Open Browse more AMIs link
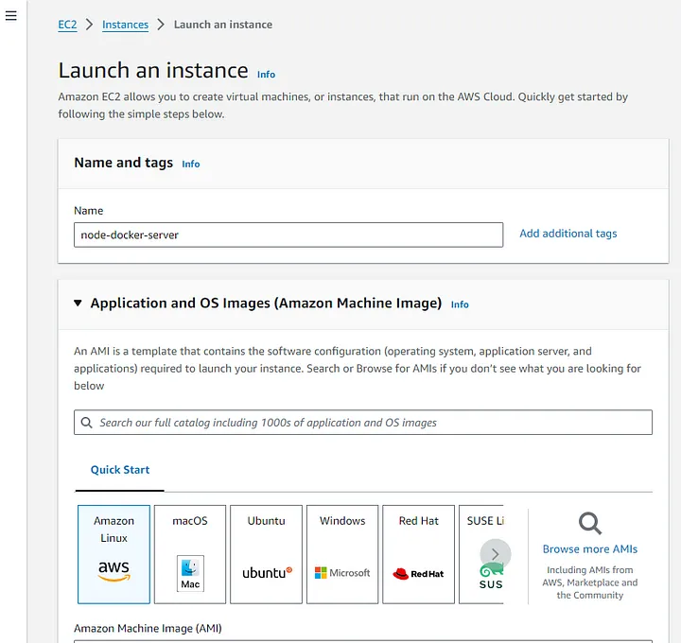The image size is (681, 643). [590, 548]
